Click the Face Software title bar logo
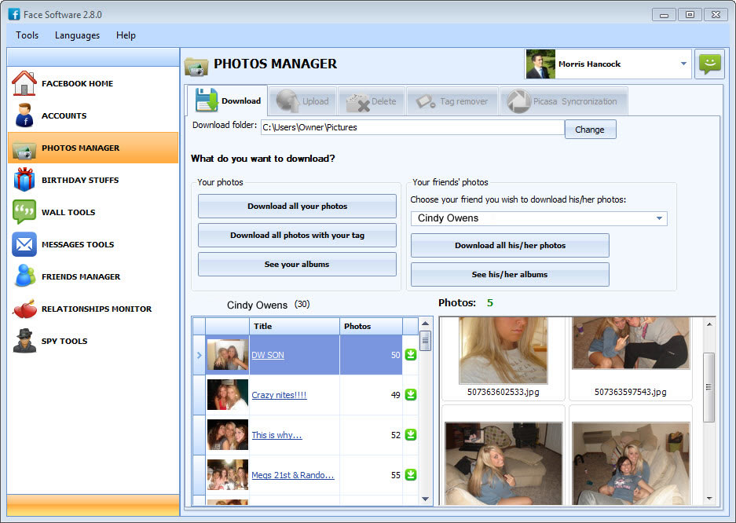Screen dimensions: 736x523 (14, 15)
